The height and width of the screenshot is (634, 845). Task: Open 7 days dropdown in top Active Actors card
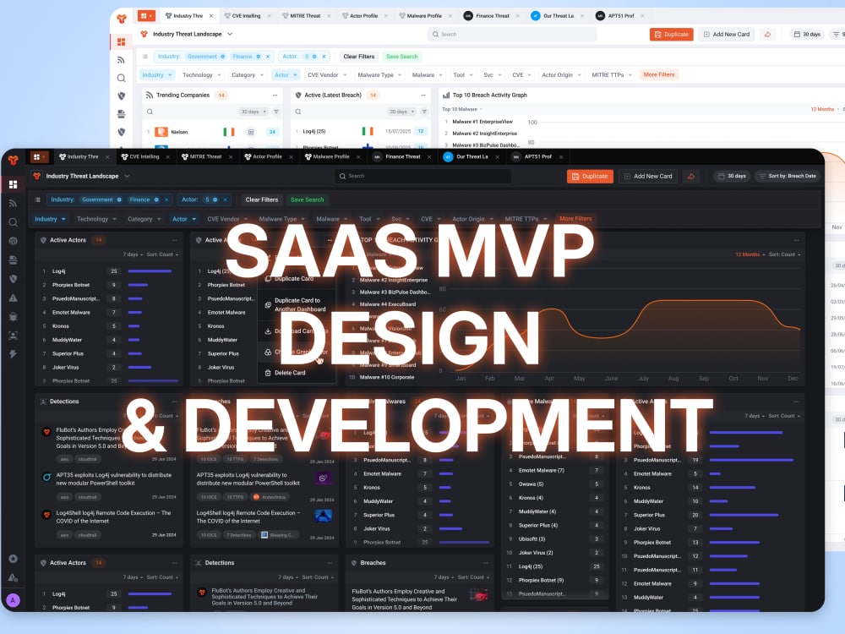click(x=134, y=254)
